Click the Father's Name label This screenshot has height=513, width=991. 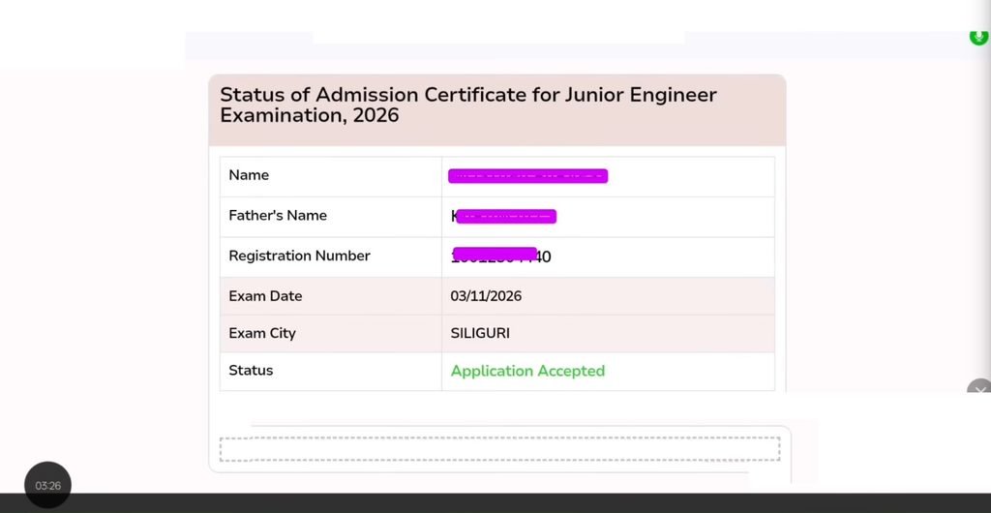click(x=278, y=216)
